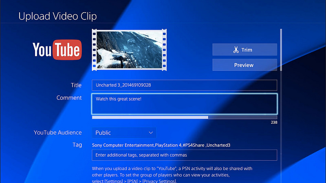Click the YouTube Audience label

click(x=57, y=132)
